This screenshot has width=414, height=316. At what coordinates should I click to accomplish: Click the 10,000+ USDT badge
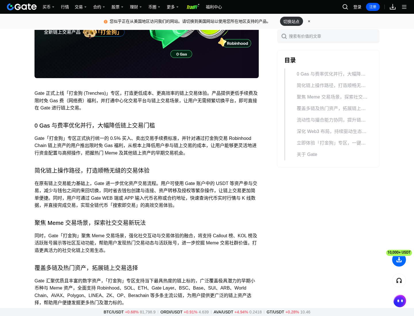click(x=399, y=253)
